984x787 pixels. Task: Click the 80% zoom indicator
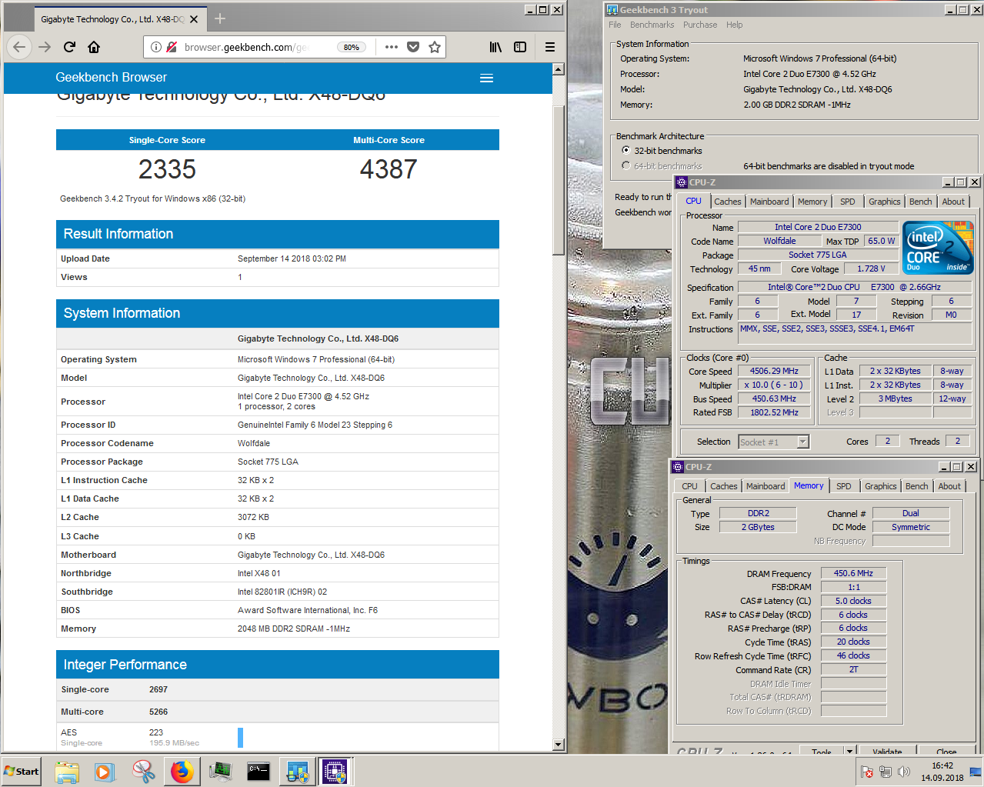pyautogui.click(x=352, y=47)
